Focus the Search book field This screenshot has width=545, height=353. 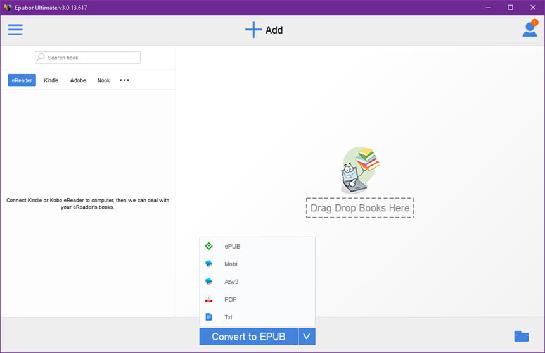88,58
